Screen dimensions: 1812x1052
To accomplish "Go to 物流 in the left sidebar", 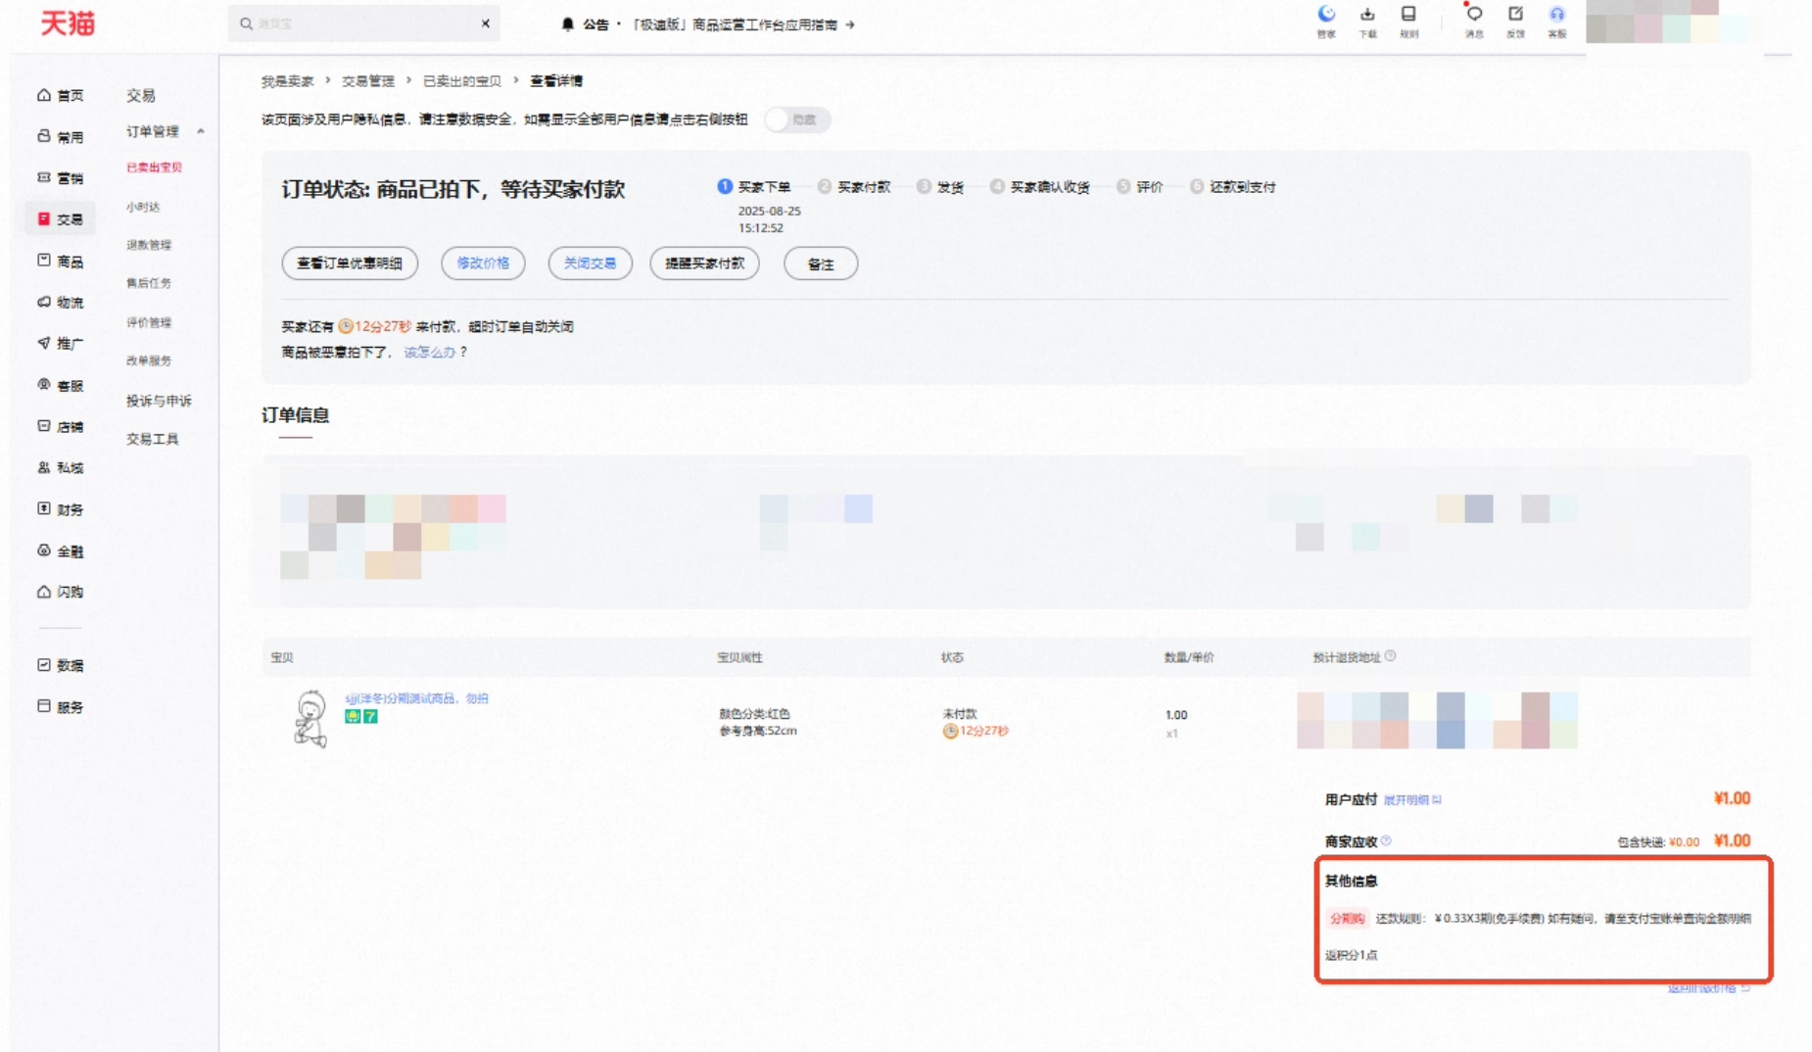I will (60, 303).
